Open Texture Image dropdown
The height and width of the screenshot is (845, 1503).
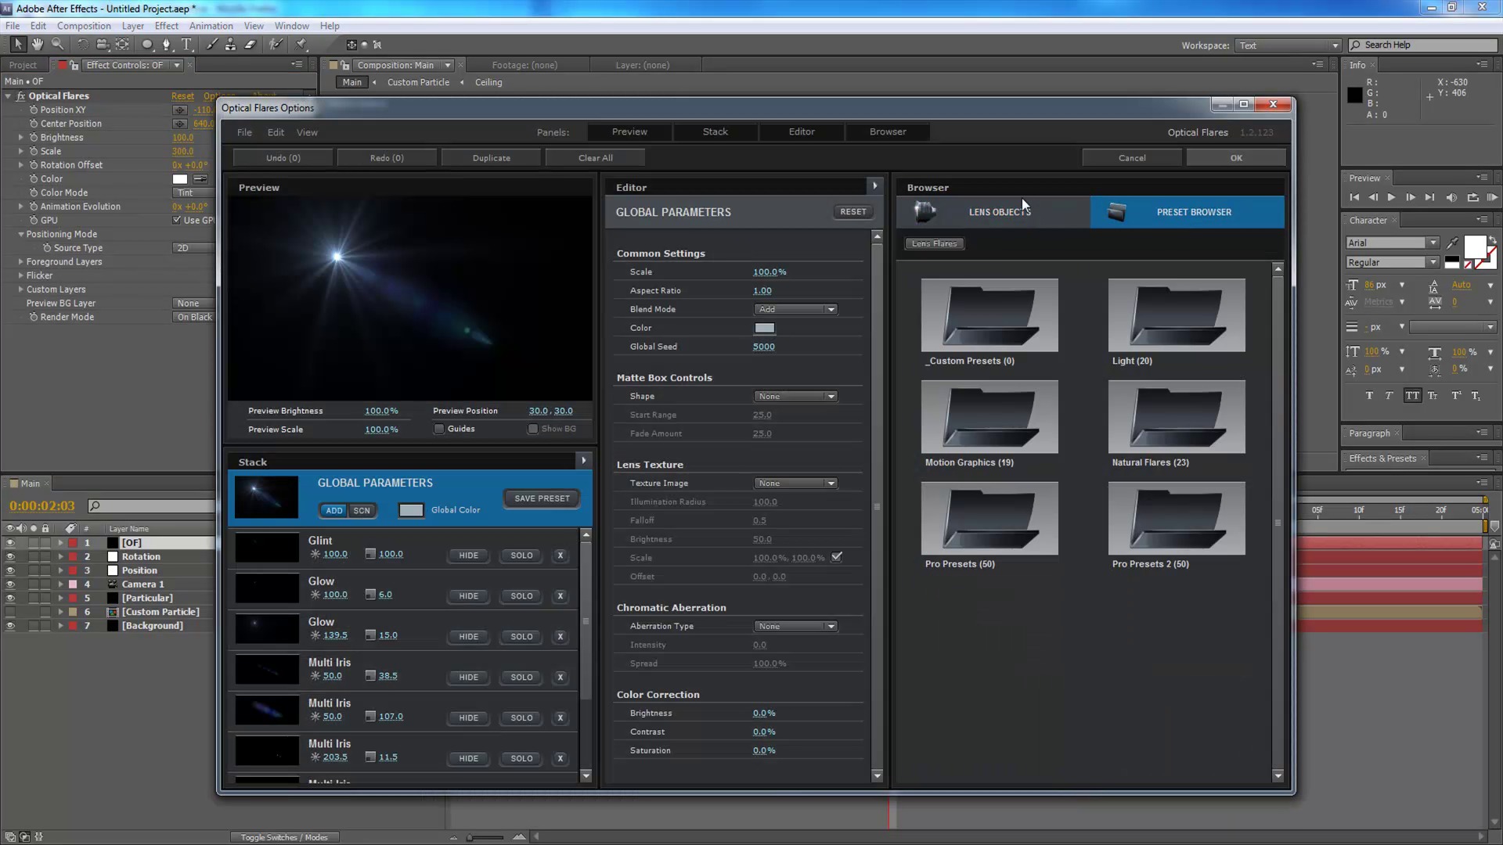point(795,484)
